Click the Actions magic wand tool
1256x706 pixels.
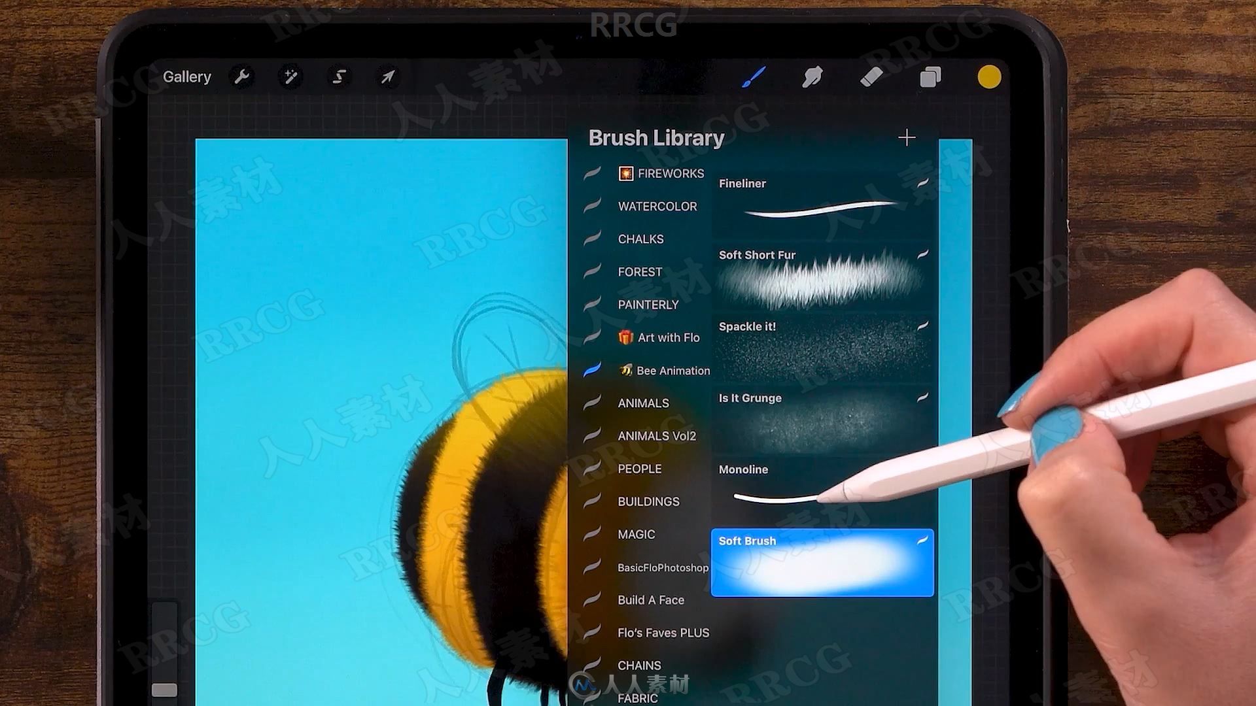(x=290, y=76)
